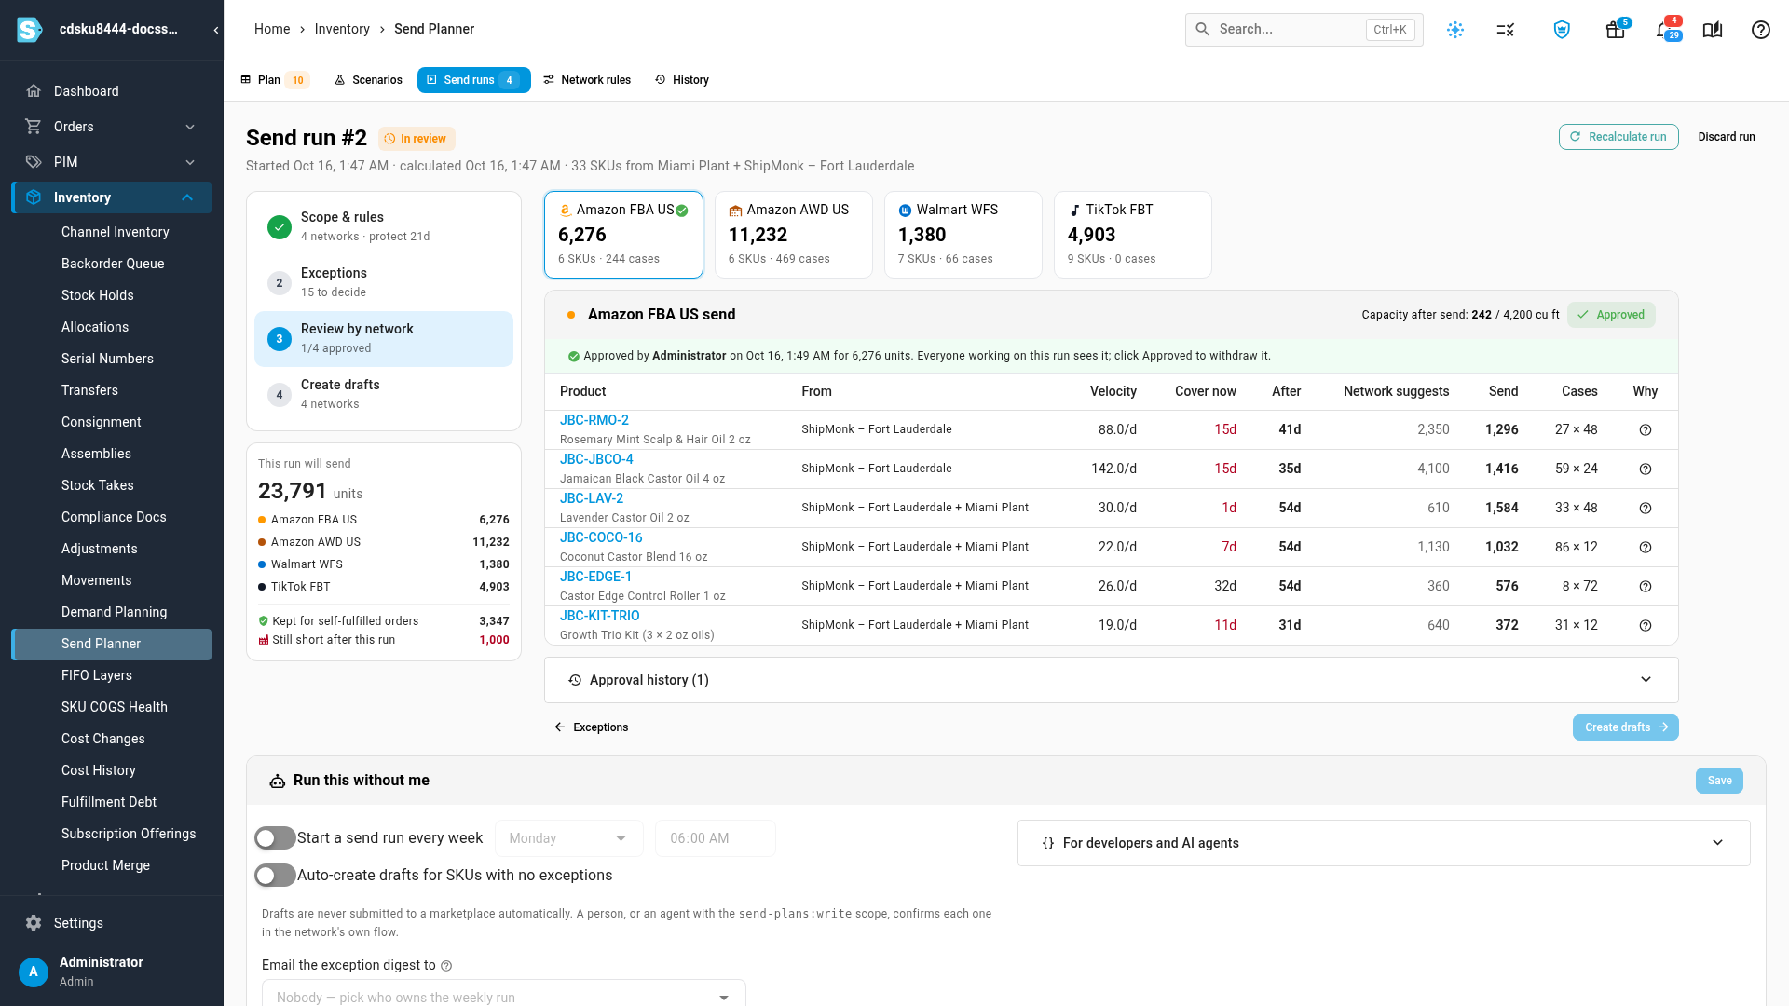The width and height of the screenshot is (1789, 1006).
Task: Collapse the sidebar with the chevron icon
Action: point(216,30)
